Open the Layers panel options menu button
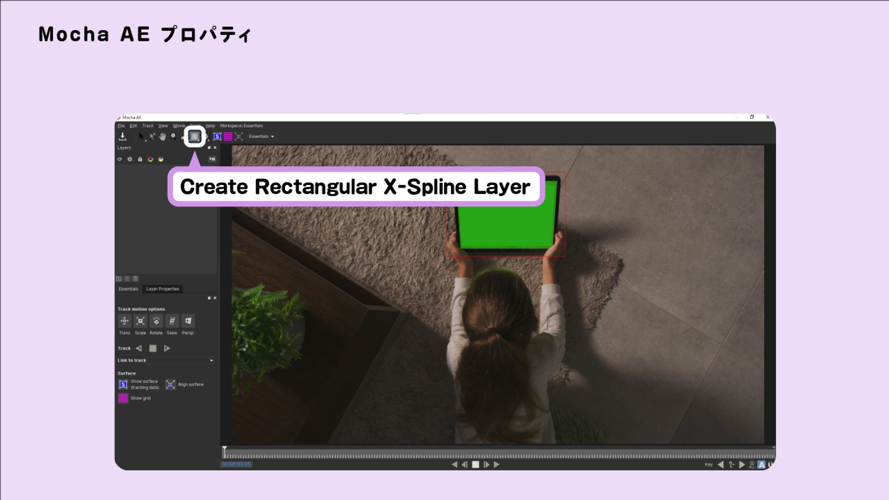 point(212,159)
